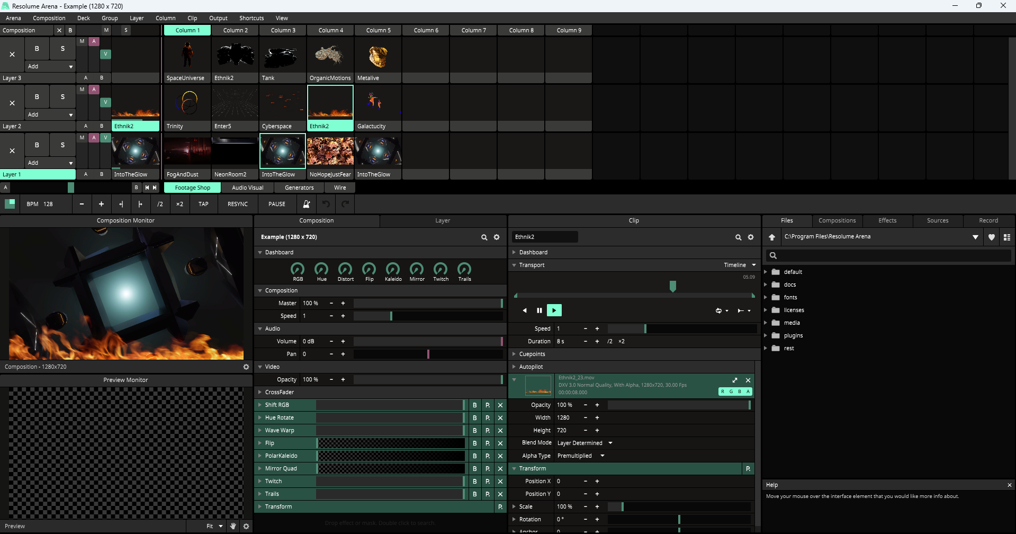Trigger Column 5 header
Image resolution: width=1016 pixels, height=534 pixels.
pyautogui.click(x=379, y=30)
